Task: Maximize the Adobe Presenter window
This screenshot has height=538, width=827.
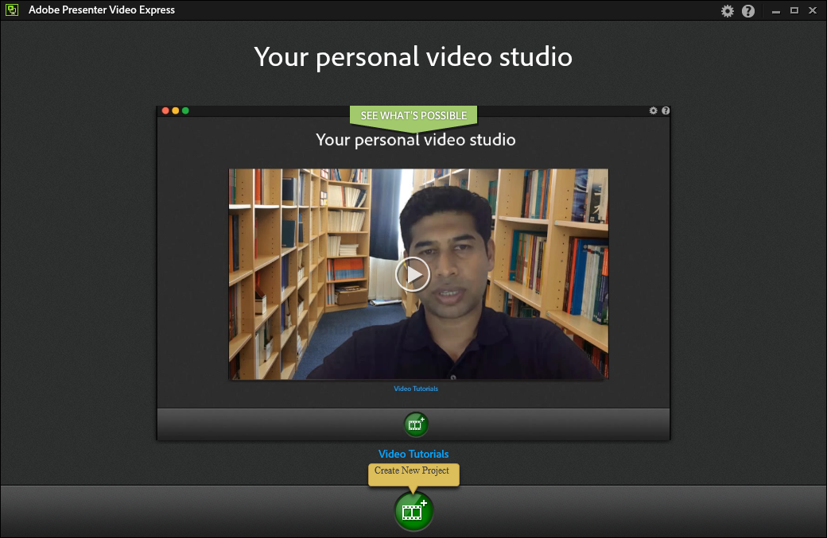Action: coord(794,11)
